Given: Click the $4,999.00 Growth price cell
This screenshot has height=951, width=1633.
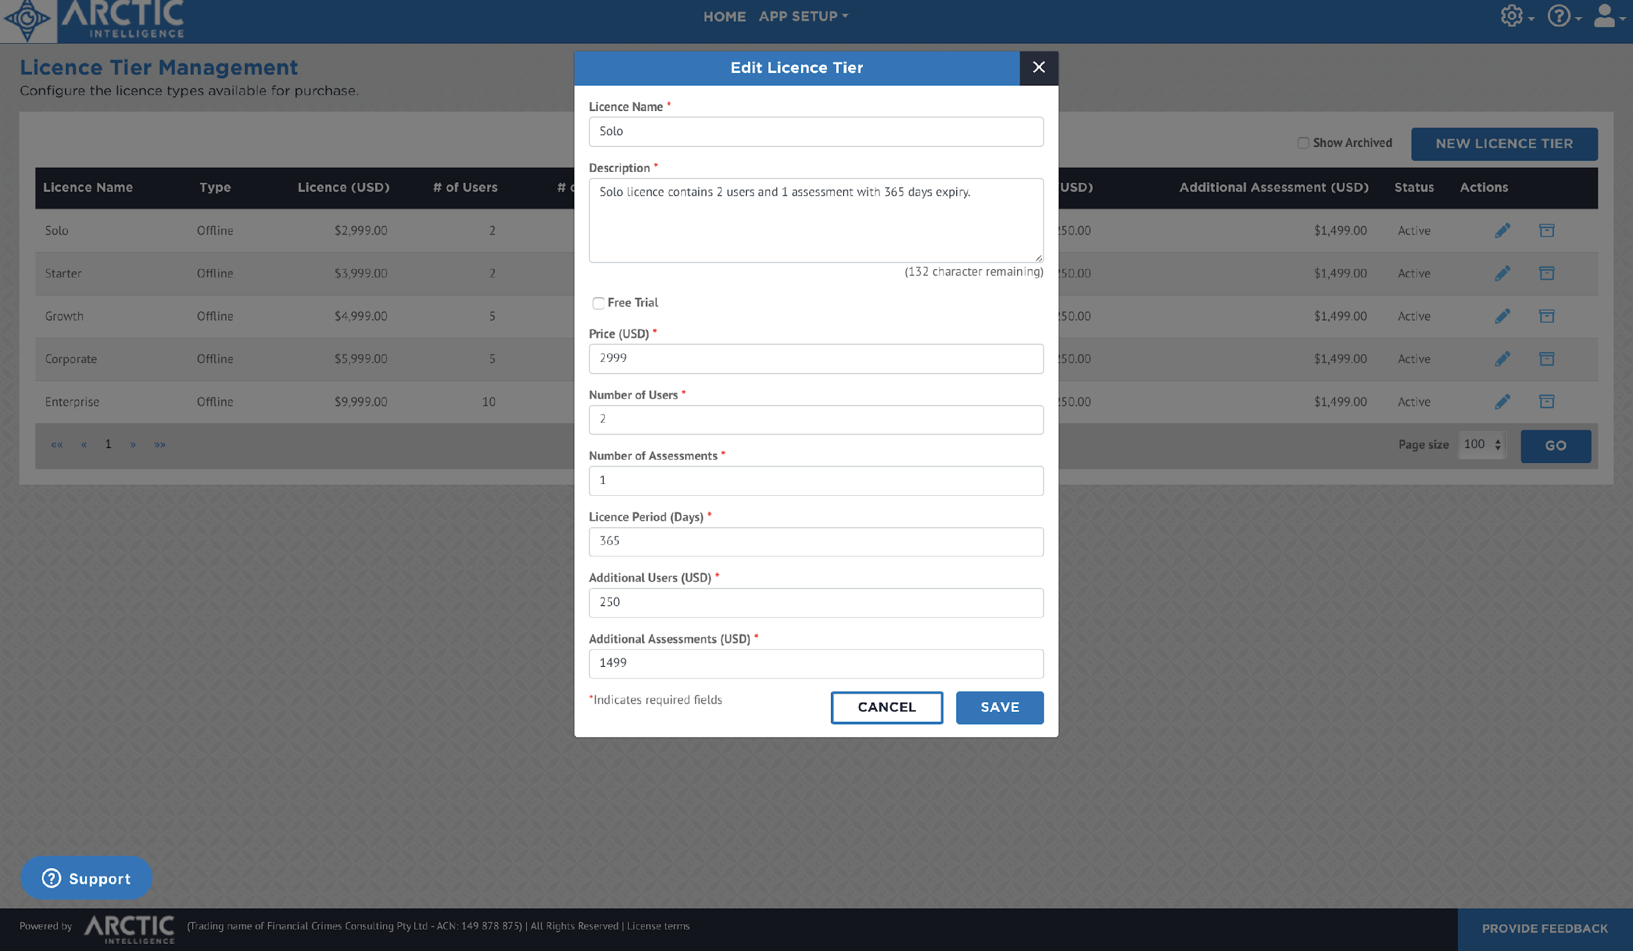Looking at the screenshot, I should tap(361, 316).
